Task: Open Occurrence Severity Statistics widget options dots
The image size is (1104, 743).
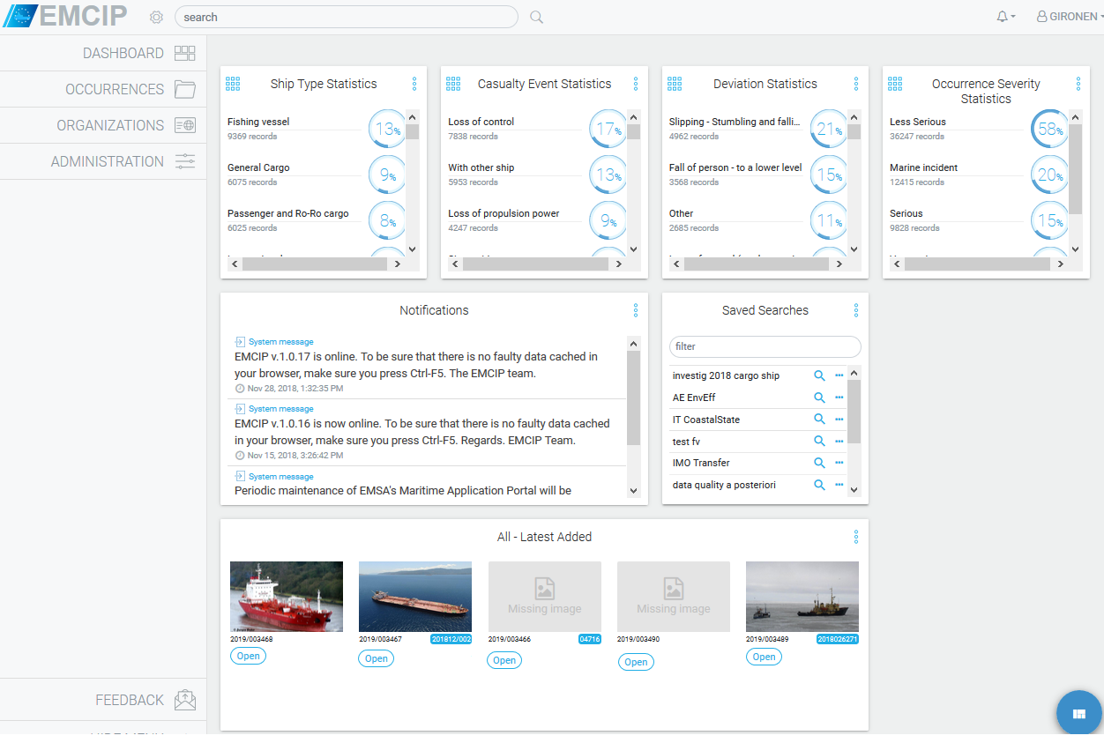Action: coord(1078,84)
